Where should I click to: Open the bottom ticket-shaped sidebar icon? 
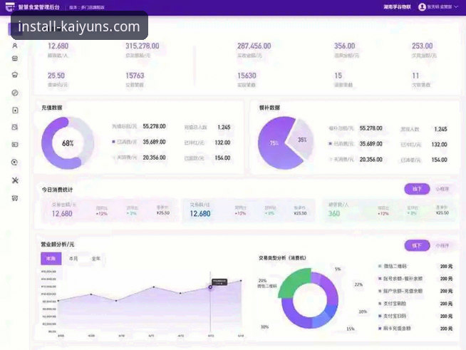[x=15, y=198]
